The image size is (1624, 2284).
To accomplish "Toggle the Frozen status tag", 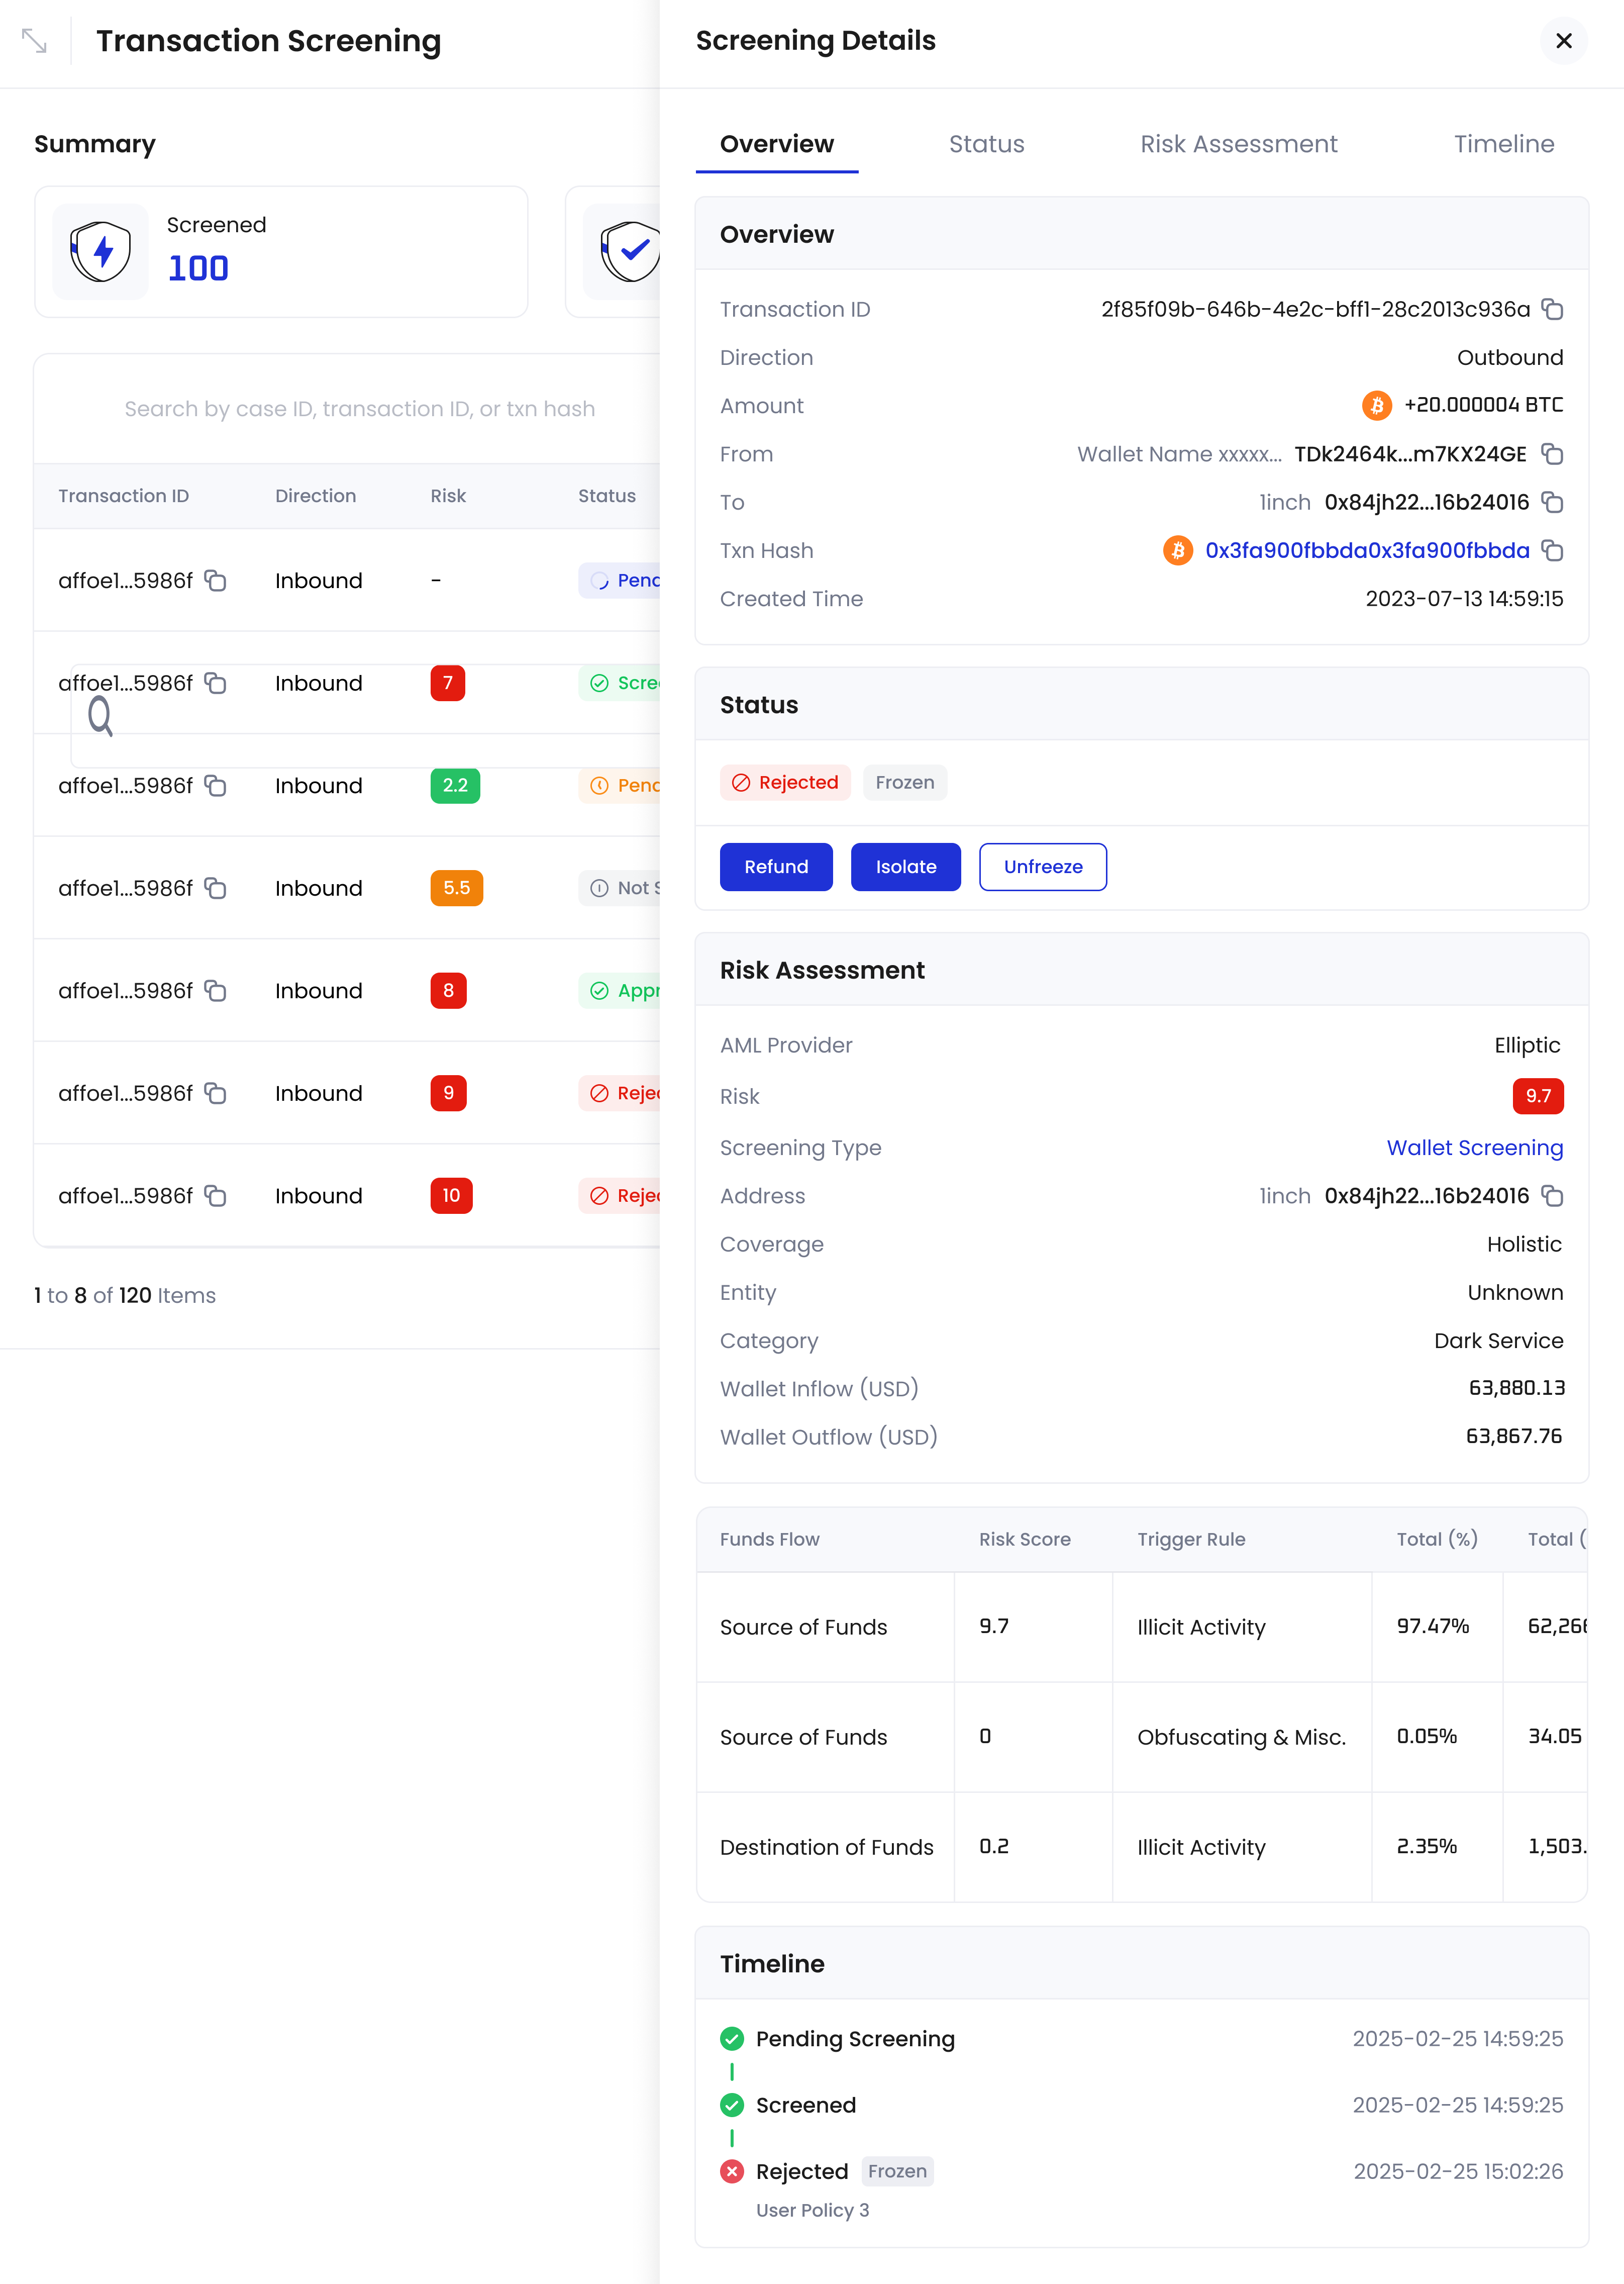I will coord(904,782).
